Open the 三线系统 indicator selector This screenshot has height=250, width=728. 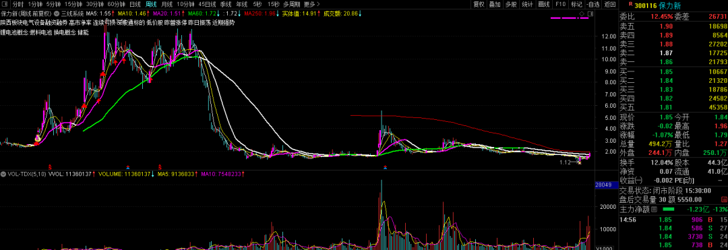coord(72,14)
